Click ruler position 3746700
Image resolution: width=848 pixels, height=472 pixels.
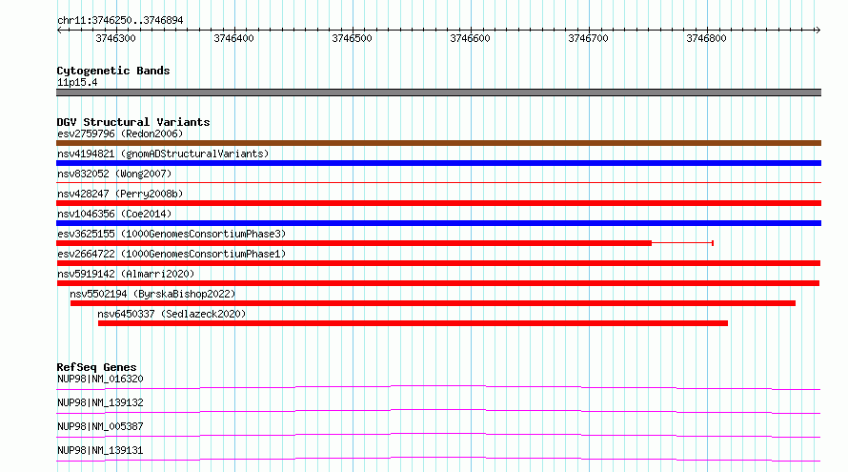click(x=589, y=38)
